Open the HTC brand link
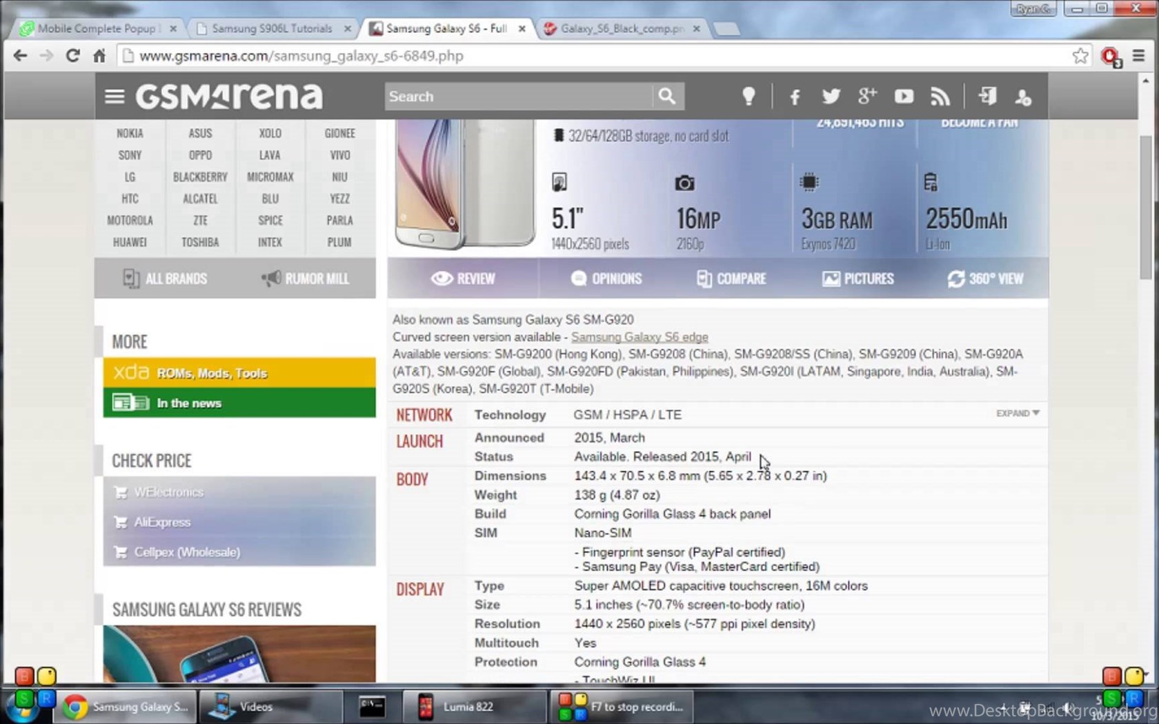Image resolution: width=1159 pixels, height=724 pixels. [x=130, y=199]
